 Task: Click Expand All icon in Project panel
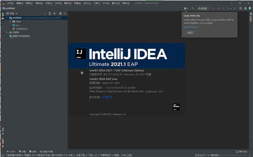click(x=49, y=14)
